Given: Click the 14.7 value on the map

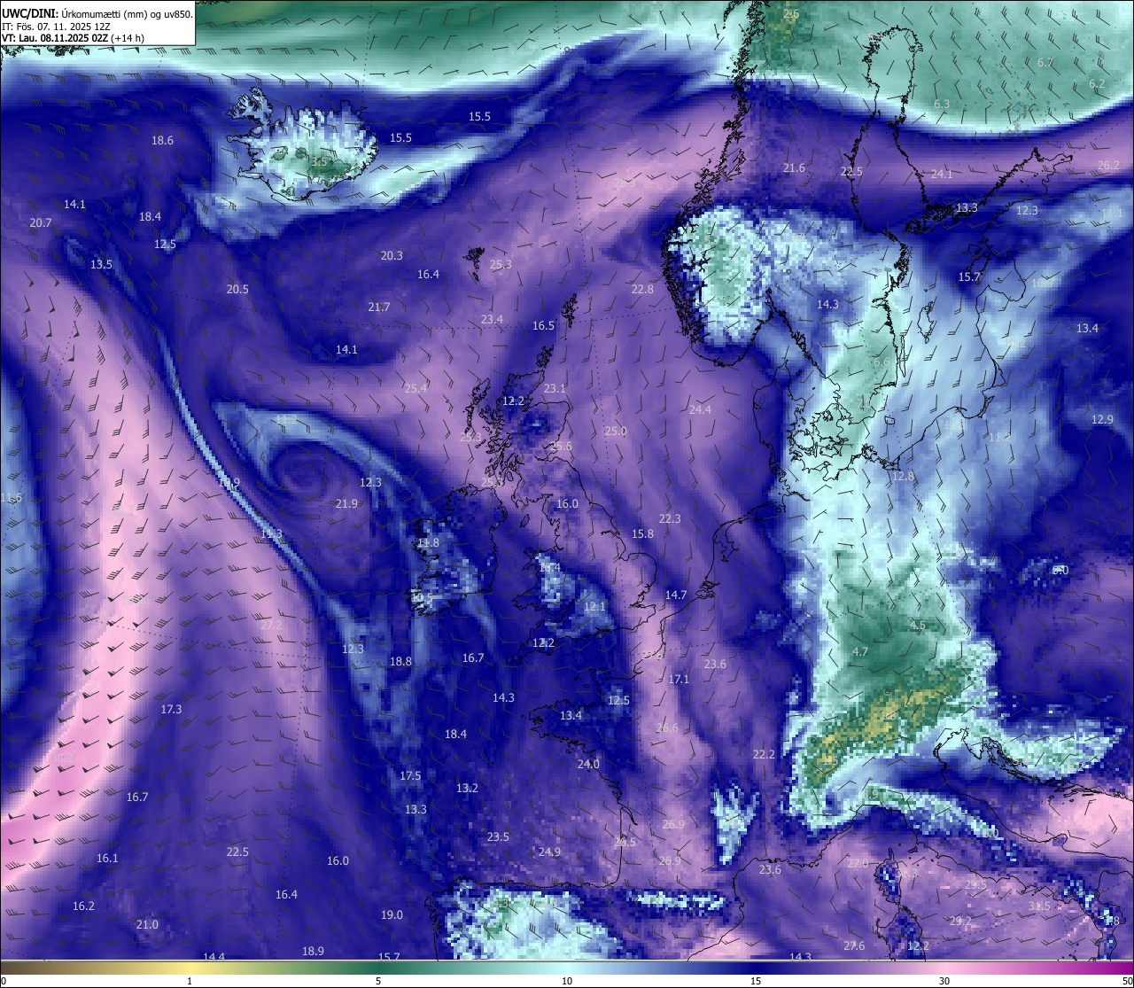Looking at the screenshot, I should point(676,595).
